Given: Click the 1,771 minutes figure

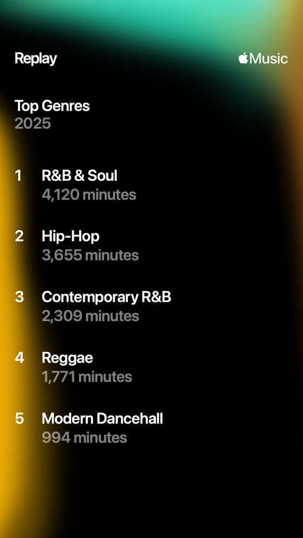Looking at the screenshot, I should coord(87,377).
